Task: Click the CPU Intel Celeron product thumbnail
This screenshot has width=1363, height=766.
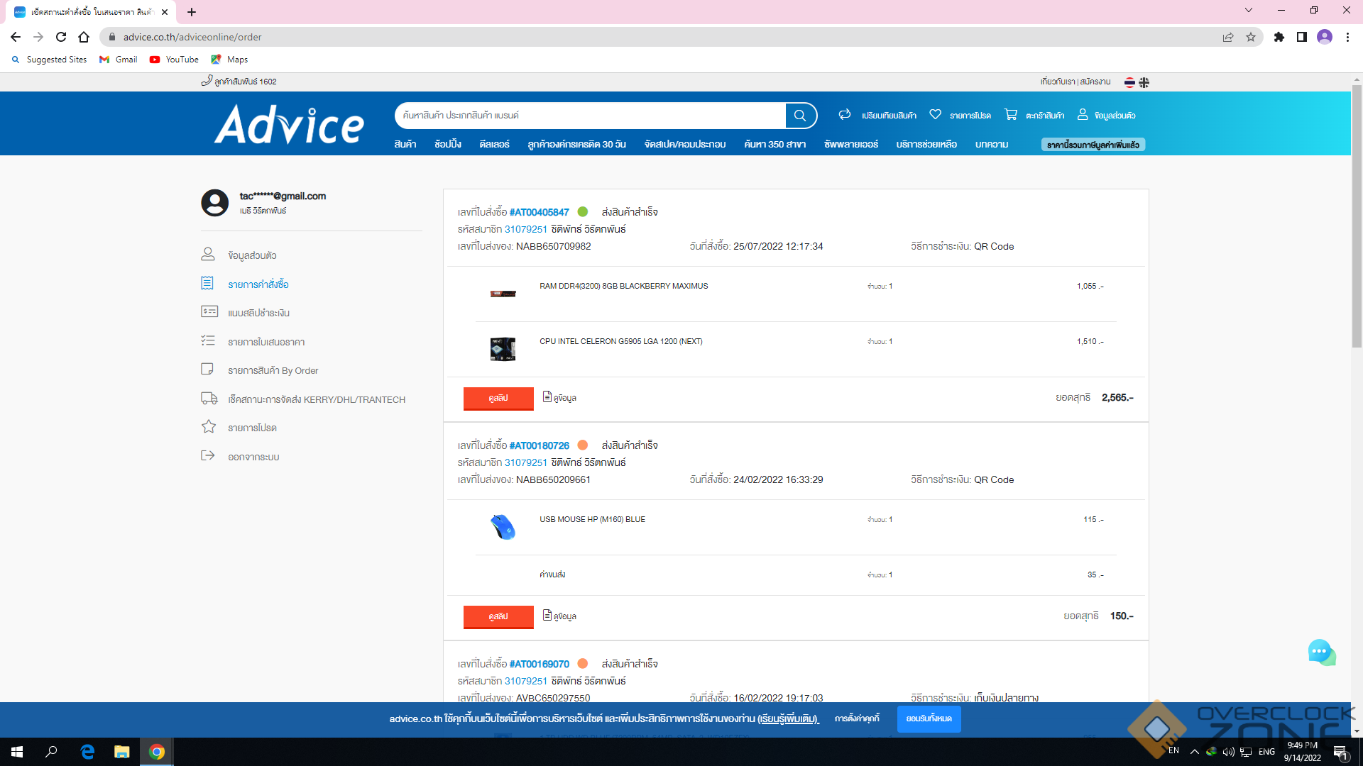Action: tap(503, 349)
